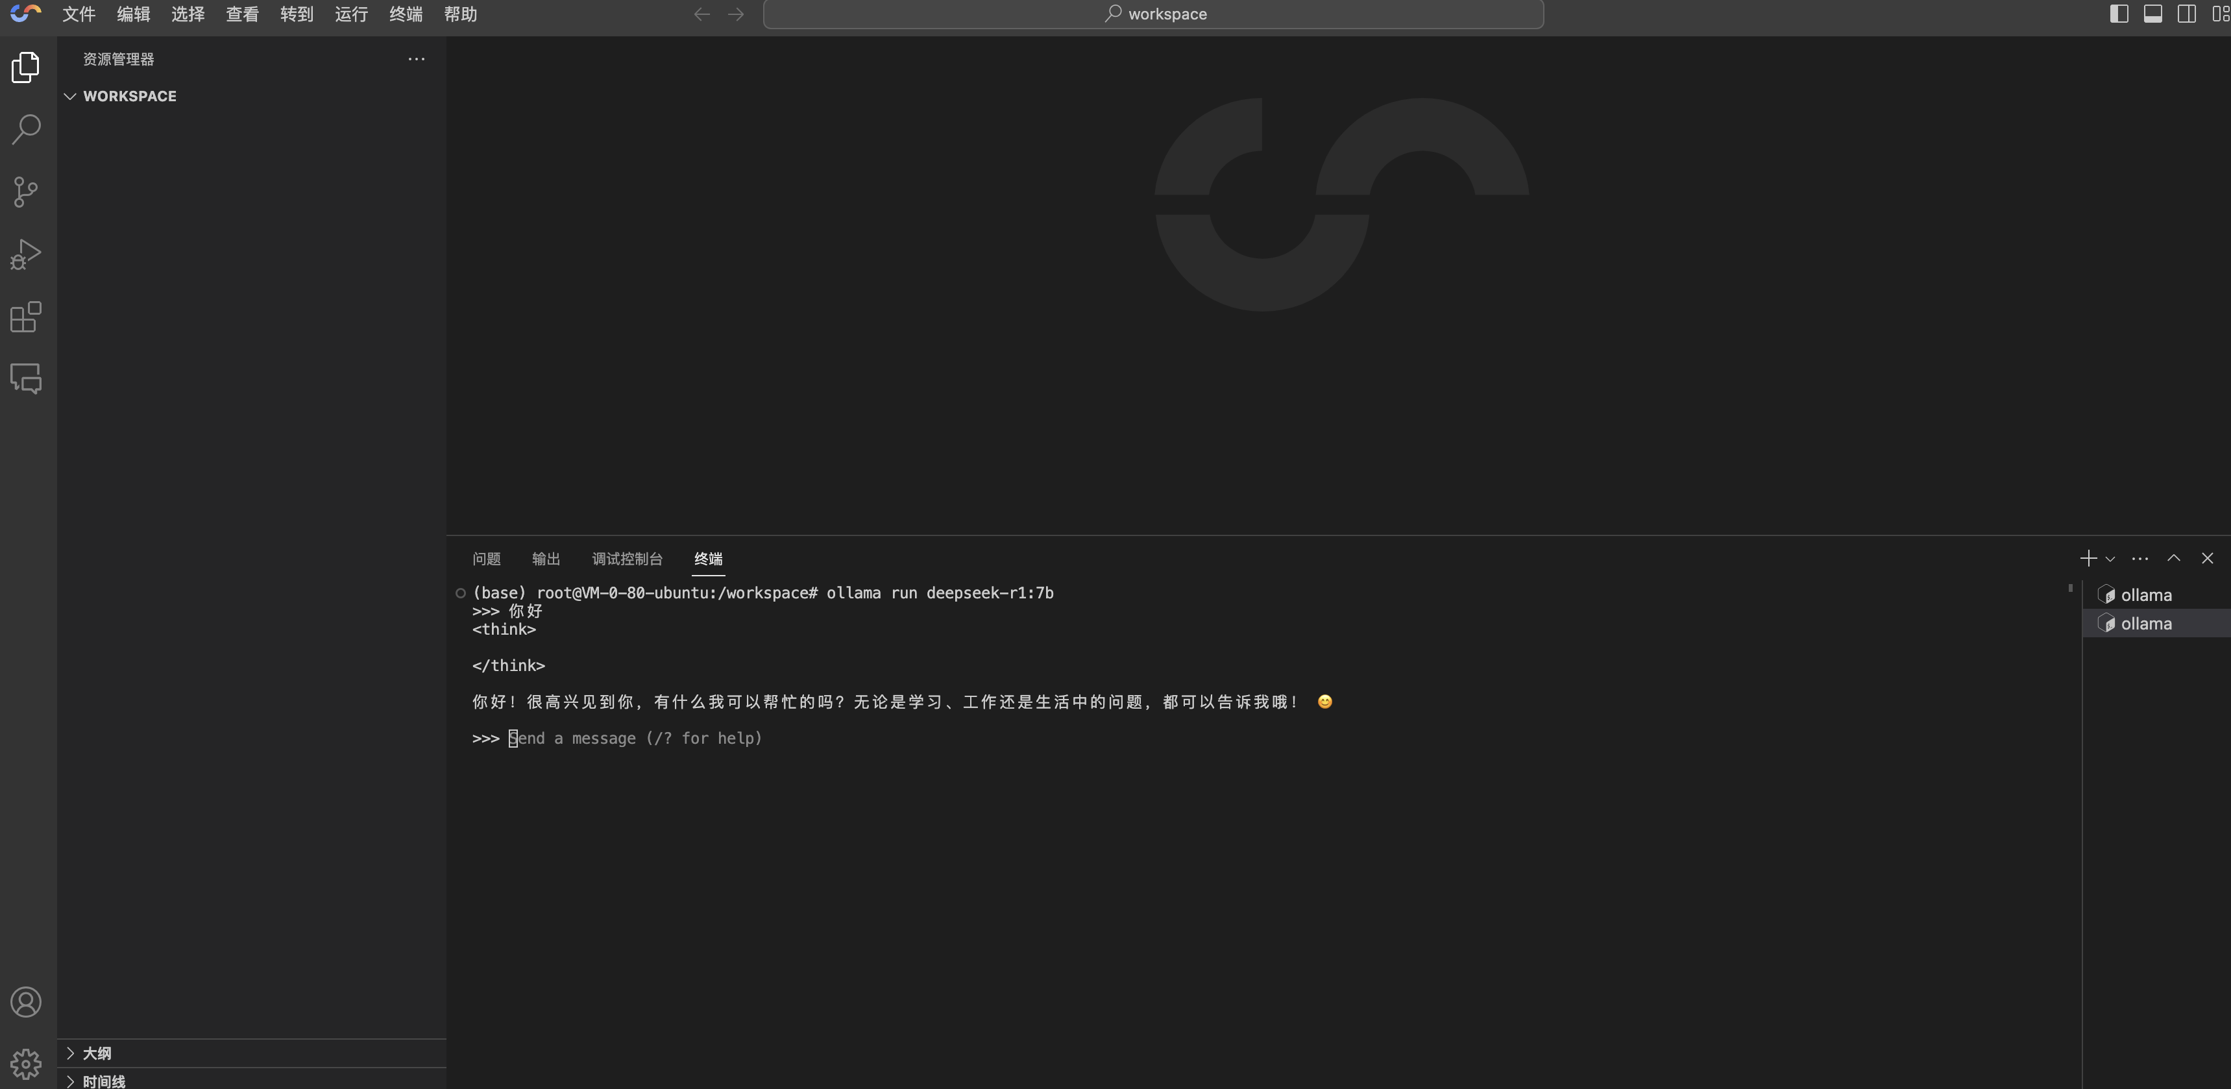Click the 很高兴见到你 response line
The height and width of the screenshot is (1089, 2231).
(x=903, y=702)
